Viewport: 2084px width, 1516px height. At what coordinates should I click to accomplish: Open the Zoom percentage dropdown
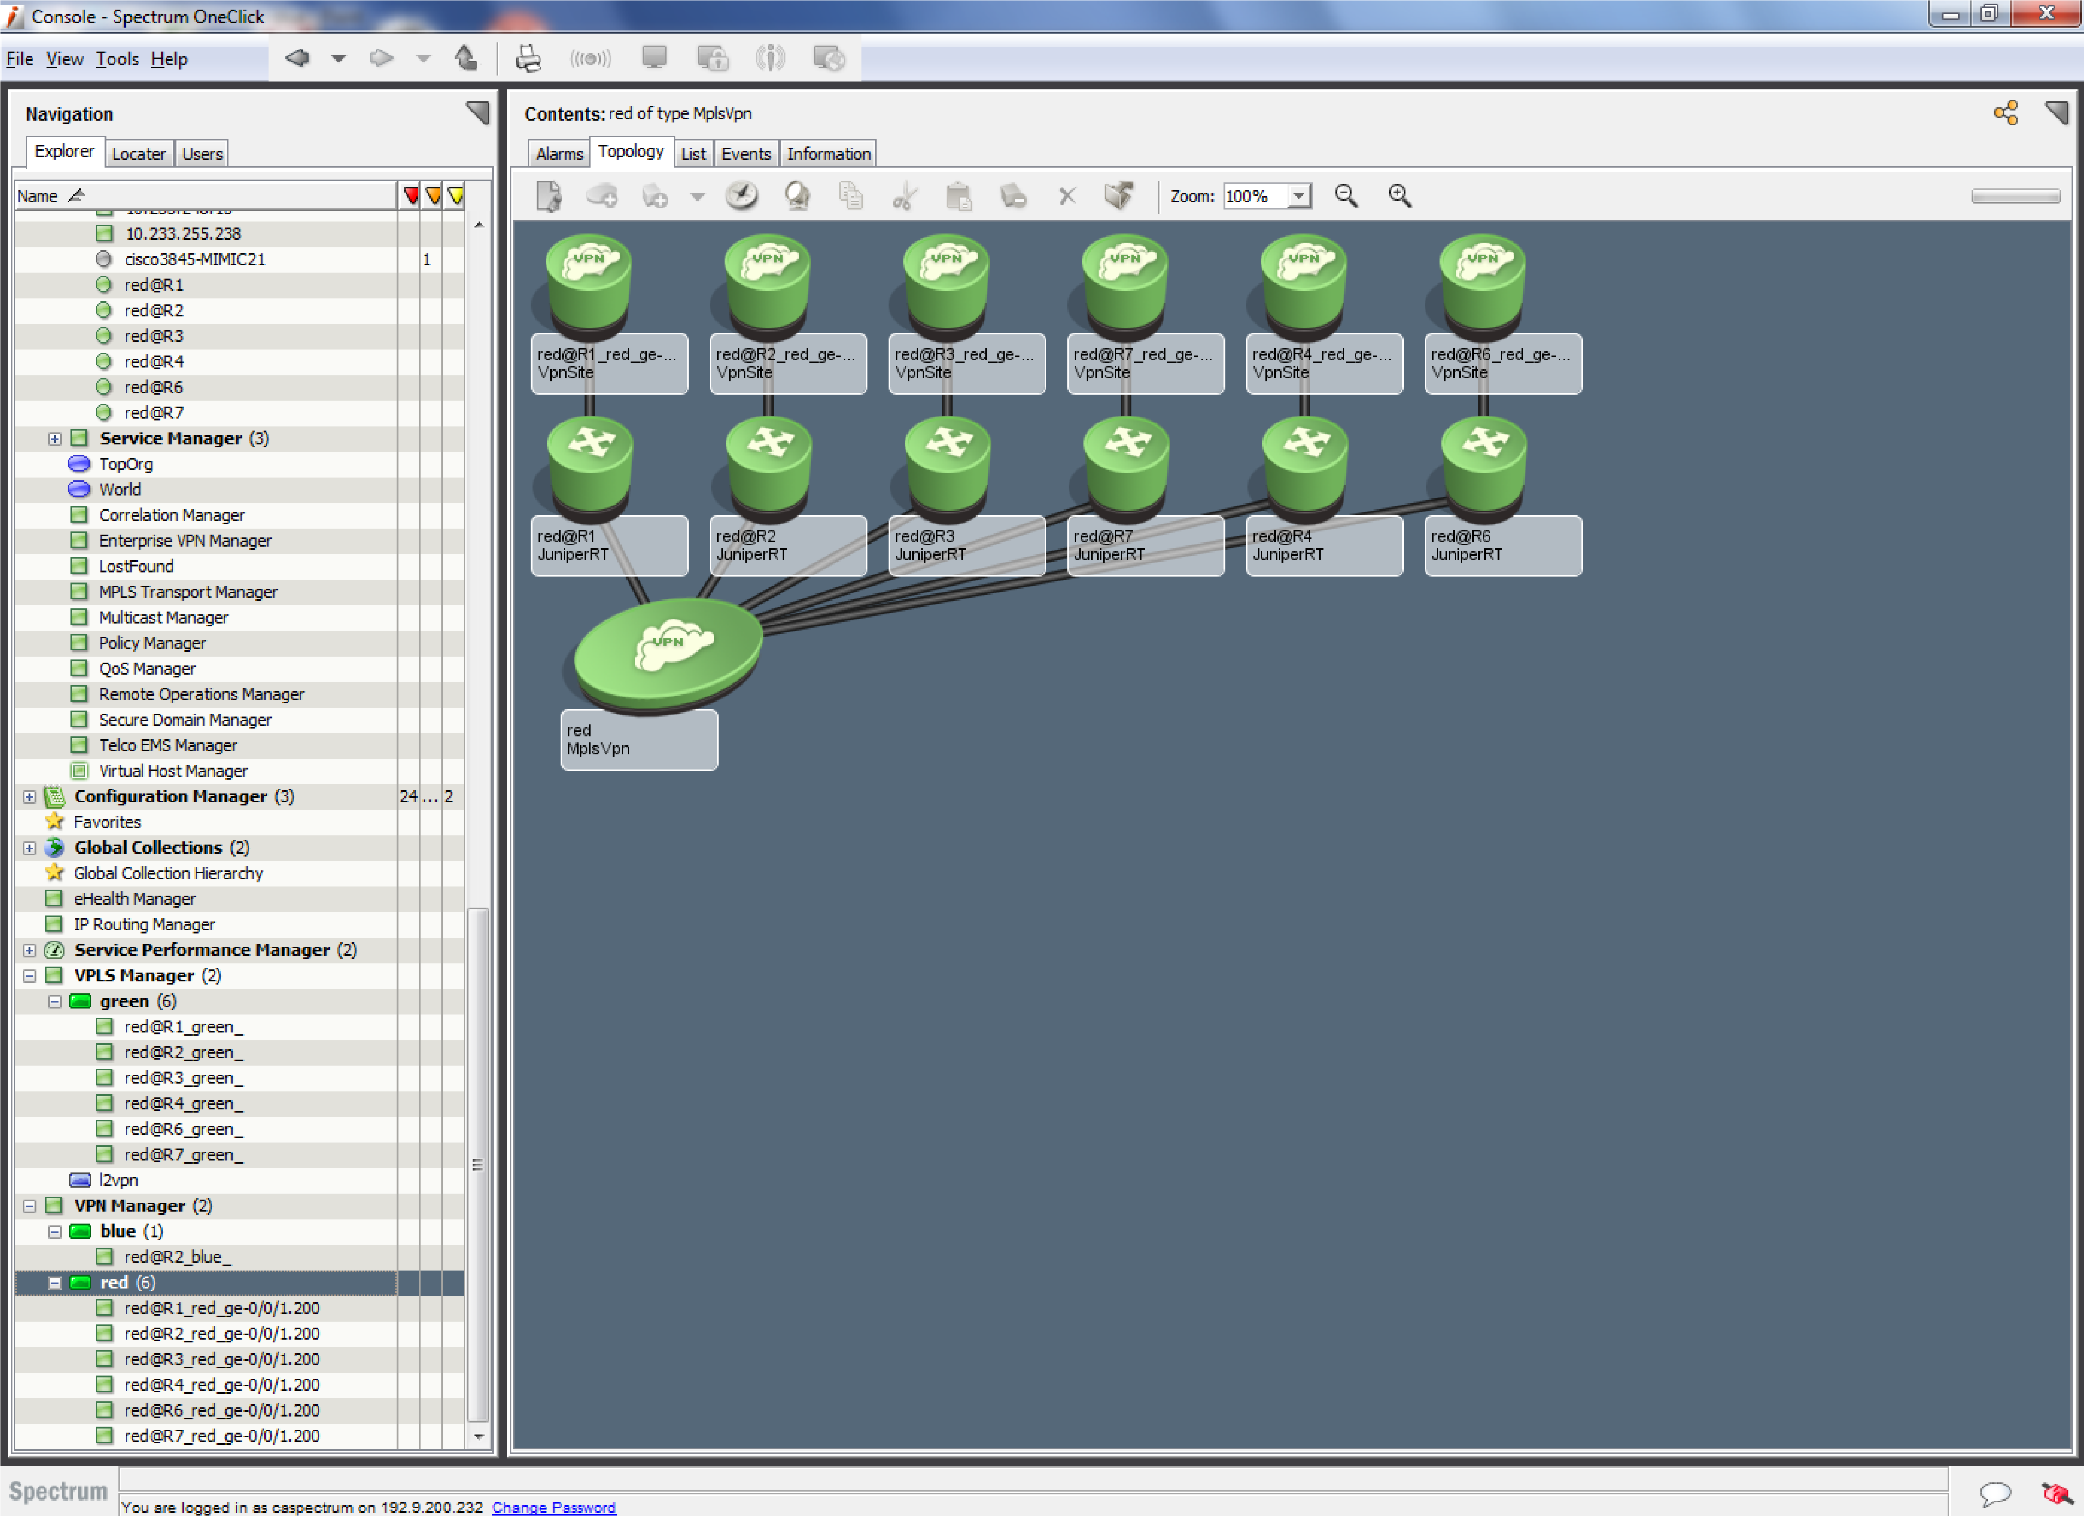click(1299, 196)
